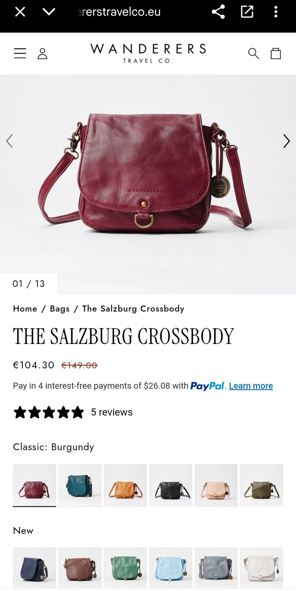Open page in external browser icon
Image resolution: width=296 pixels, height=591 pixels.
pos(247,12)
